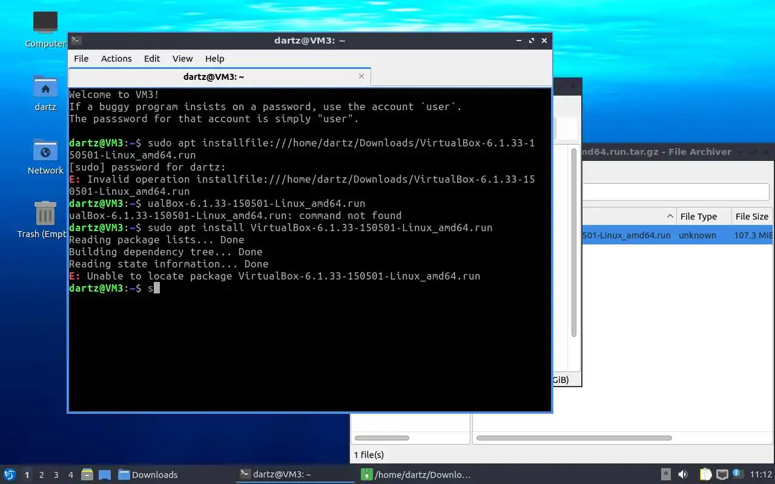This screenshot has width=775, height=484.
Task: Click the 'unknown' file type cell
Action: click(x=697, y=235)
